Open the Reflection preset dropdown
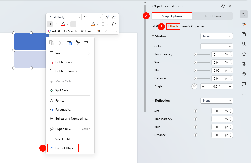This screenshot has height=163, width=251. click(x=216, y=101)
